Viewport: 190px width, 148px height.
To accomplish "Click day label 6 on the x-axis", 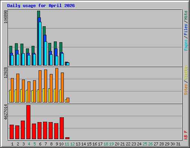I will click(40, 144).
